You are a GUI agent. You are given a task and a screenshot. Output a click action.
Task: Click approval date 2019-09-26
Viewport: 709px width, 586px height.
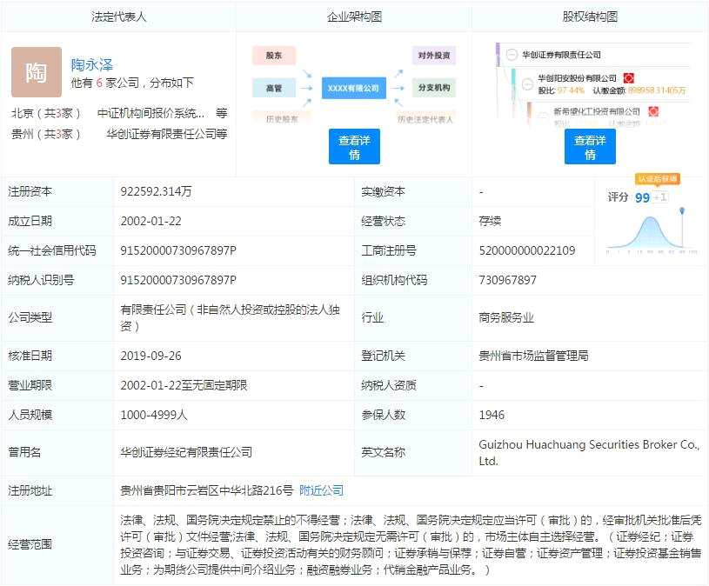(x=151, y=356)
